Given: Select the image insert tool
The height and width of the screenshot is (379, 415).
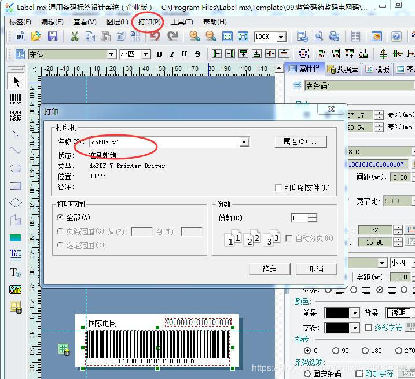Looking at the screenshot, I should point(16,289).
